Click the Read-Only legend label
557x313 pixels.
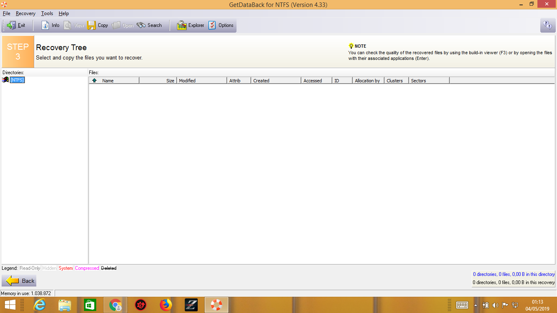click(30, 268)
